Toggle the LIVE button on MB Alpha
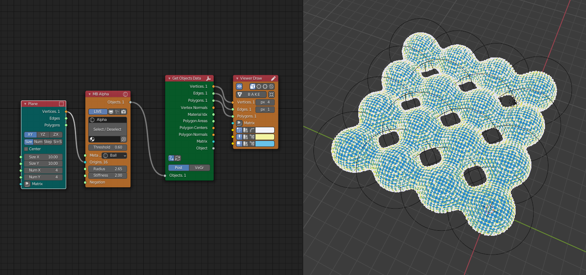This screenshot has width=586, height=275. tap(98, 112)
